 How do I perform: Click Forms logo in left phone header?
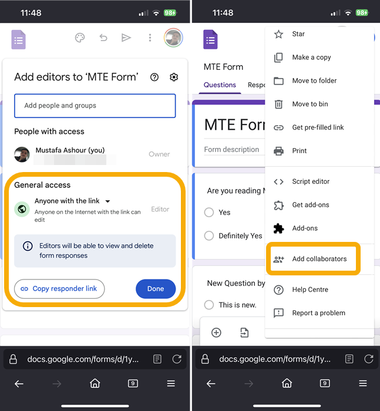(18, 39)
